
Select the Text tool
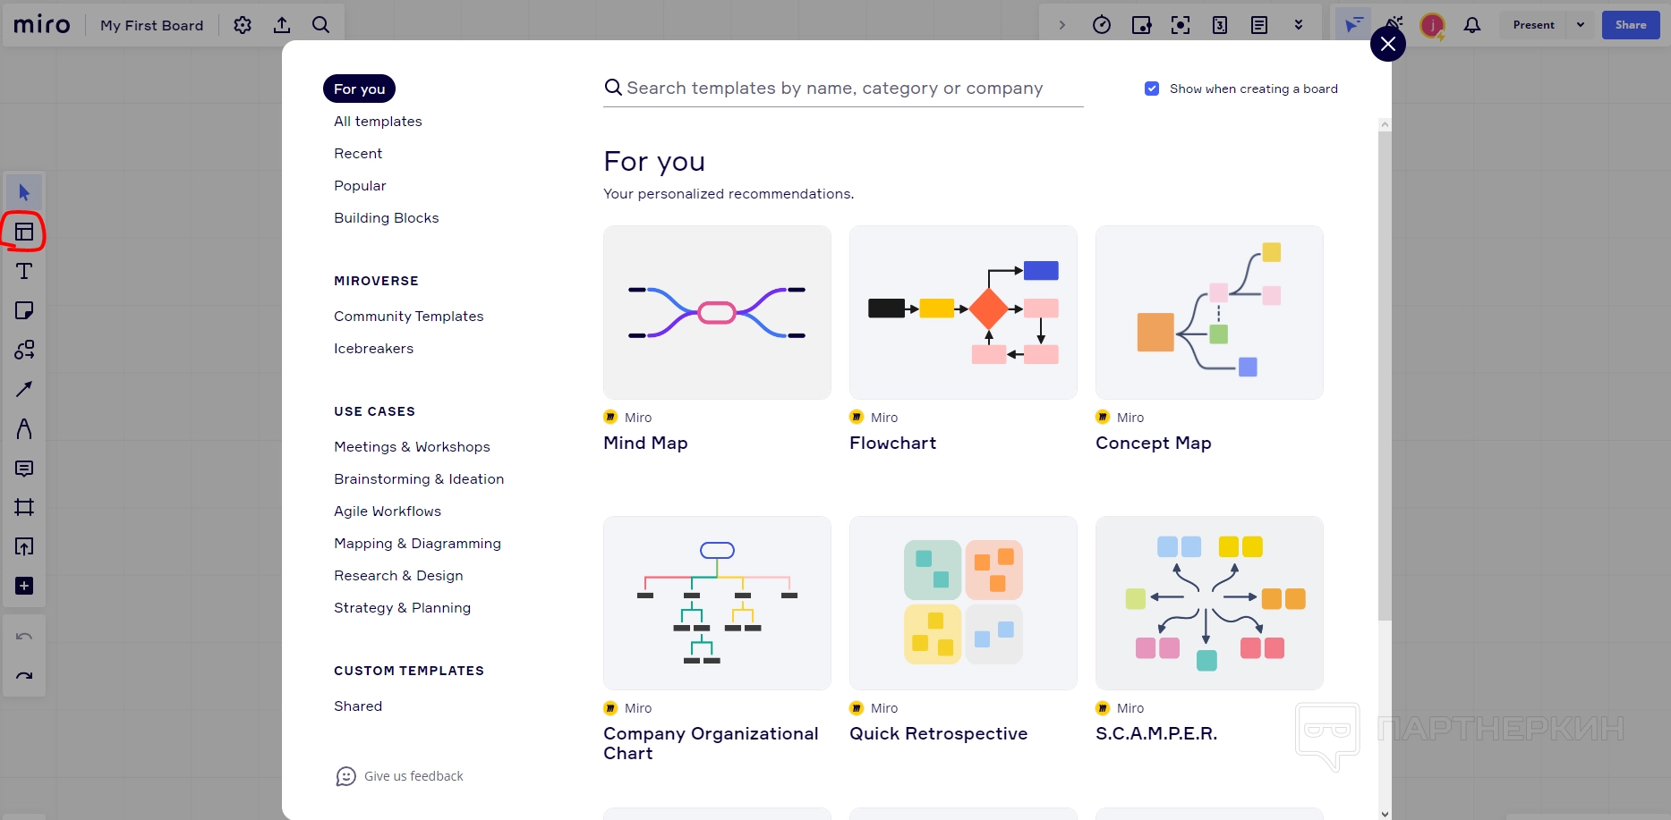24,272
